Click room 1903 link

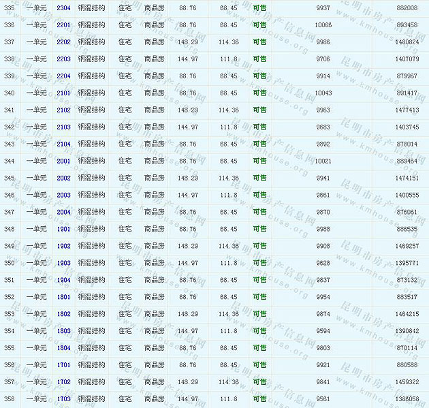(x=63, y=263)
